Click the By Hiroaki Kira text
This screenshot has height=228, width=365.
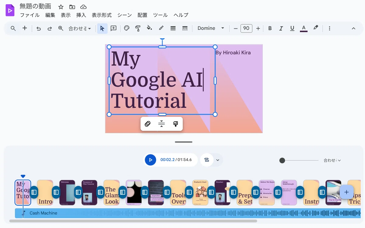click(x=233, y=53)
